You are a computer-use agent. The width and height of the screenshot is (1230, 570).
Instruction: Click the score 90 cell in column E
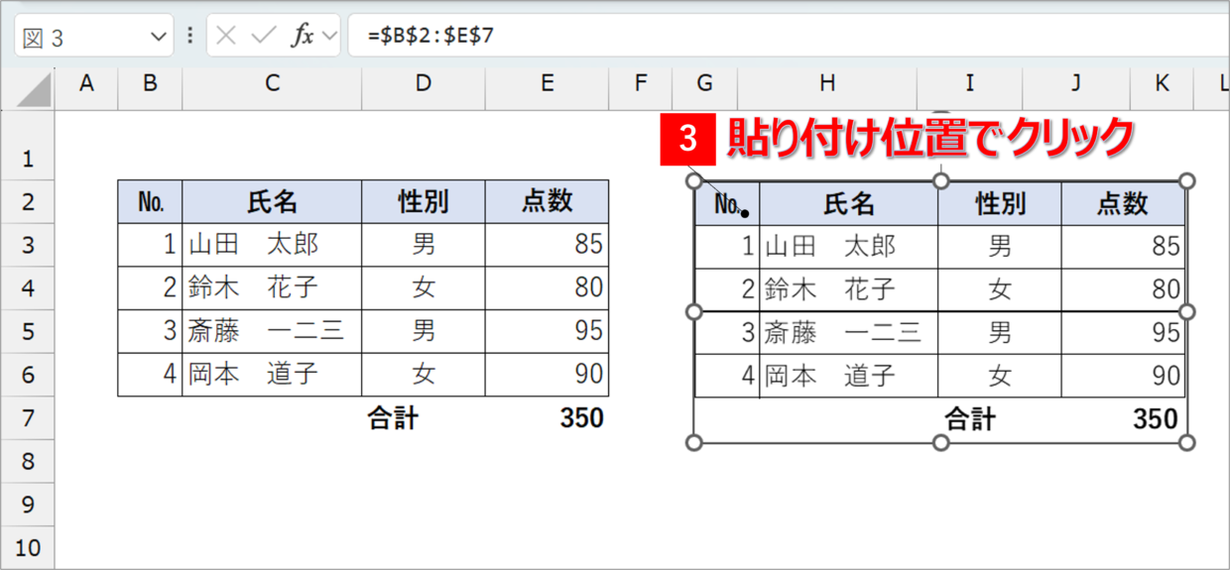tap(547, 375)
